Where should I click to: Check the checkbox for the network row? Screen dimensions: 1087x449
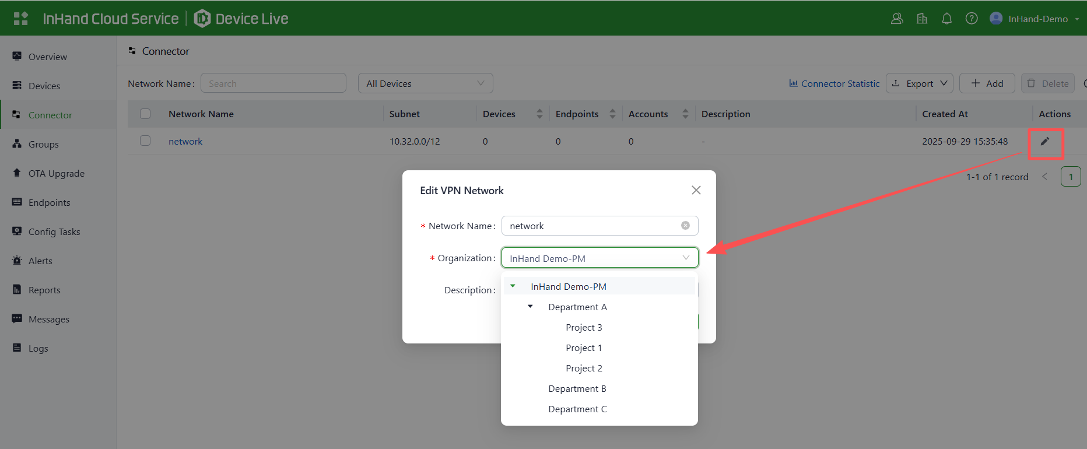pos(145,141)
